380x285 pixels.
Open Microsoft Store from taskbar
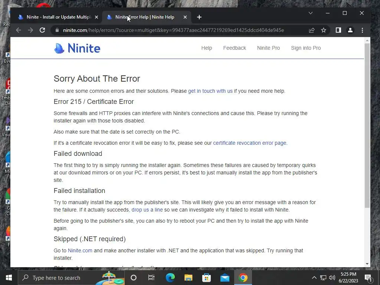pyautogui.click(x=206, y=278)
